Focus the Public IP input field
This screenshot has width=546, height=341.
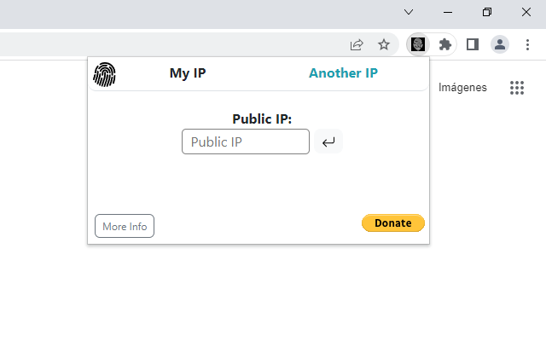pos(246,142)
